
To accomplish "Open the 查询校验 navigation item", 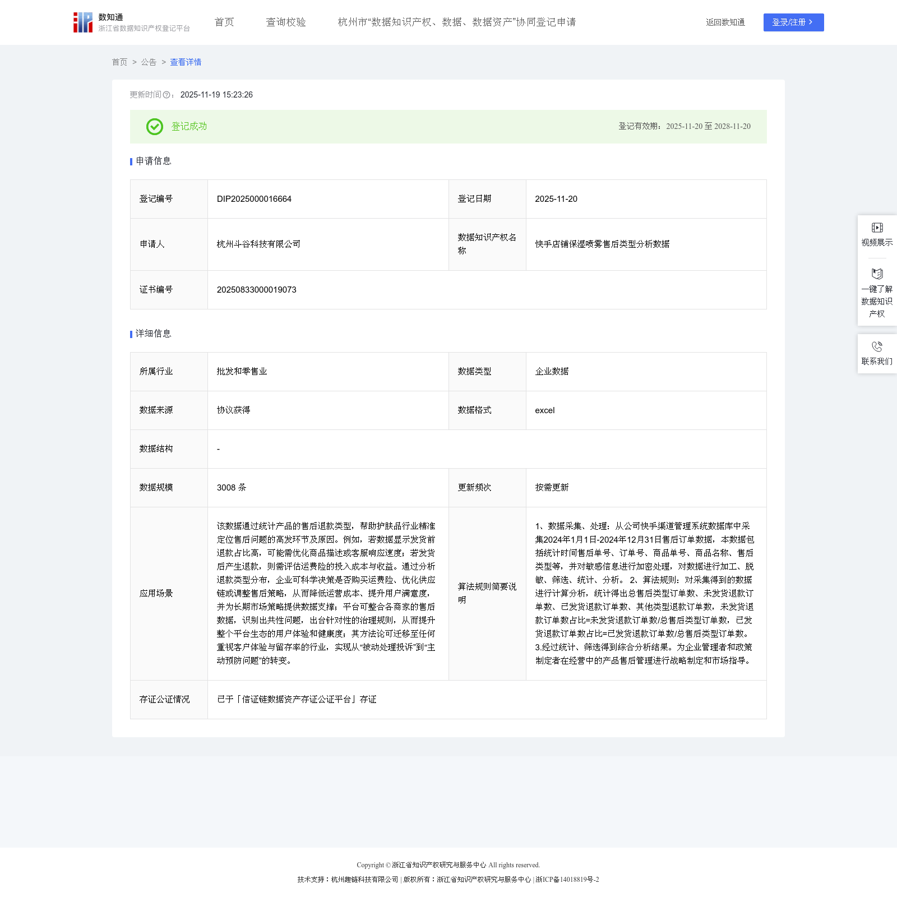I will point(286,22).
